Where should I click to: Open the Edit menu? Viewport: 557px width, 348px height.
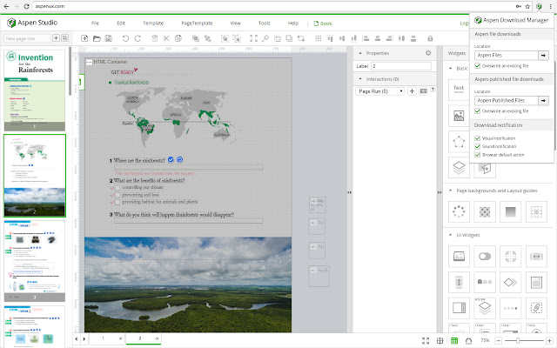coord(121,23)
